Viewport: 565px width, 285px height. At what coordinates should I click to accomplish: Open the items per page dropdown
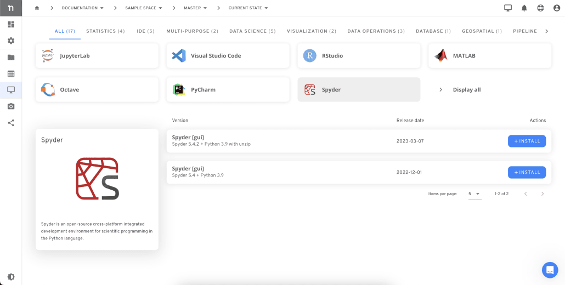pos(474,194)
